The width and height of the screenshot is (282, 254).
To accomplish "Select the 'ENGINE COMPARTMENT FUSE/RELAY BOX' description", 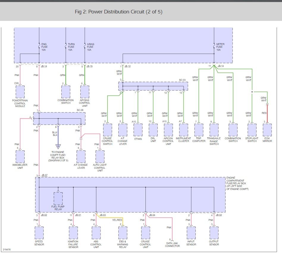I will pyautogui.click(x=237, y=183).
